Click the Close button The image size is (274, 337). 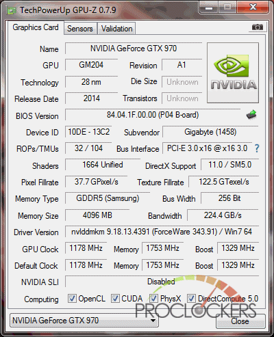pos(240,321)
